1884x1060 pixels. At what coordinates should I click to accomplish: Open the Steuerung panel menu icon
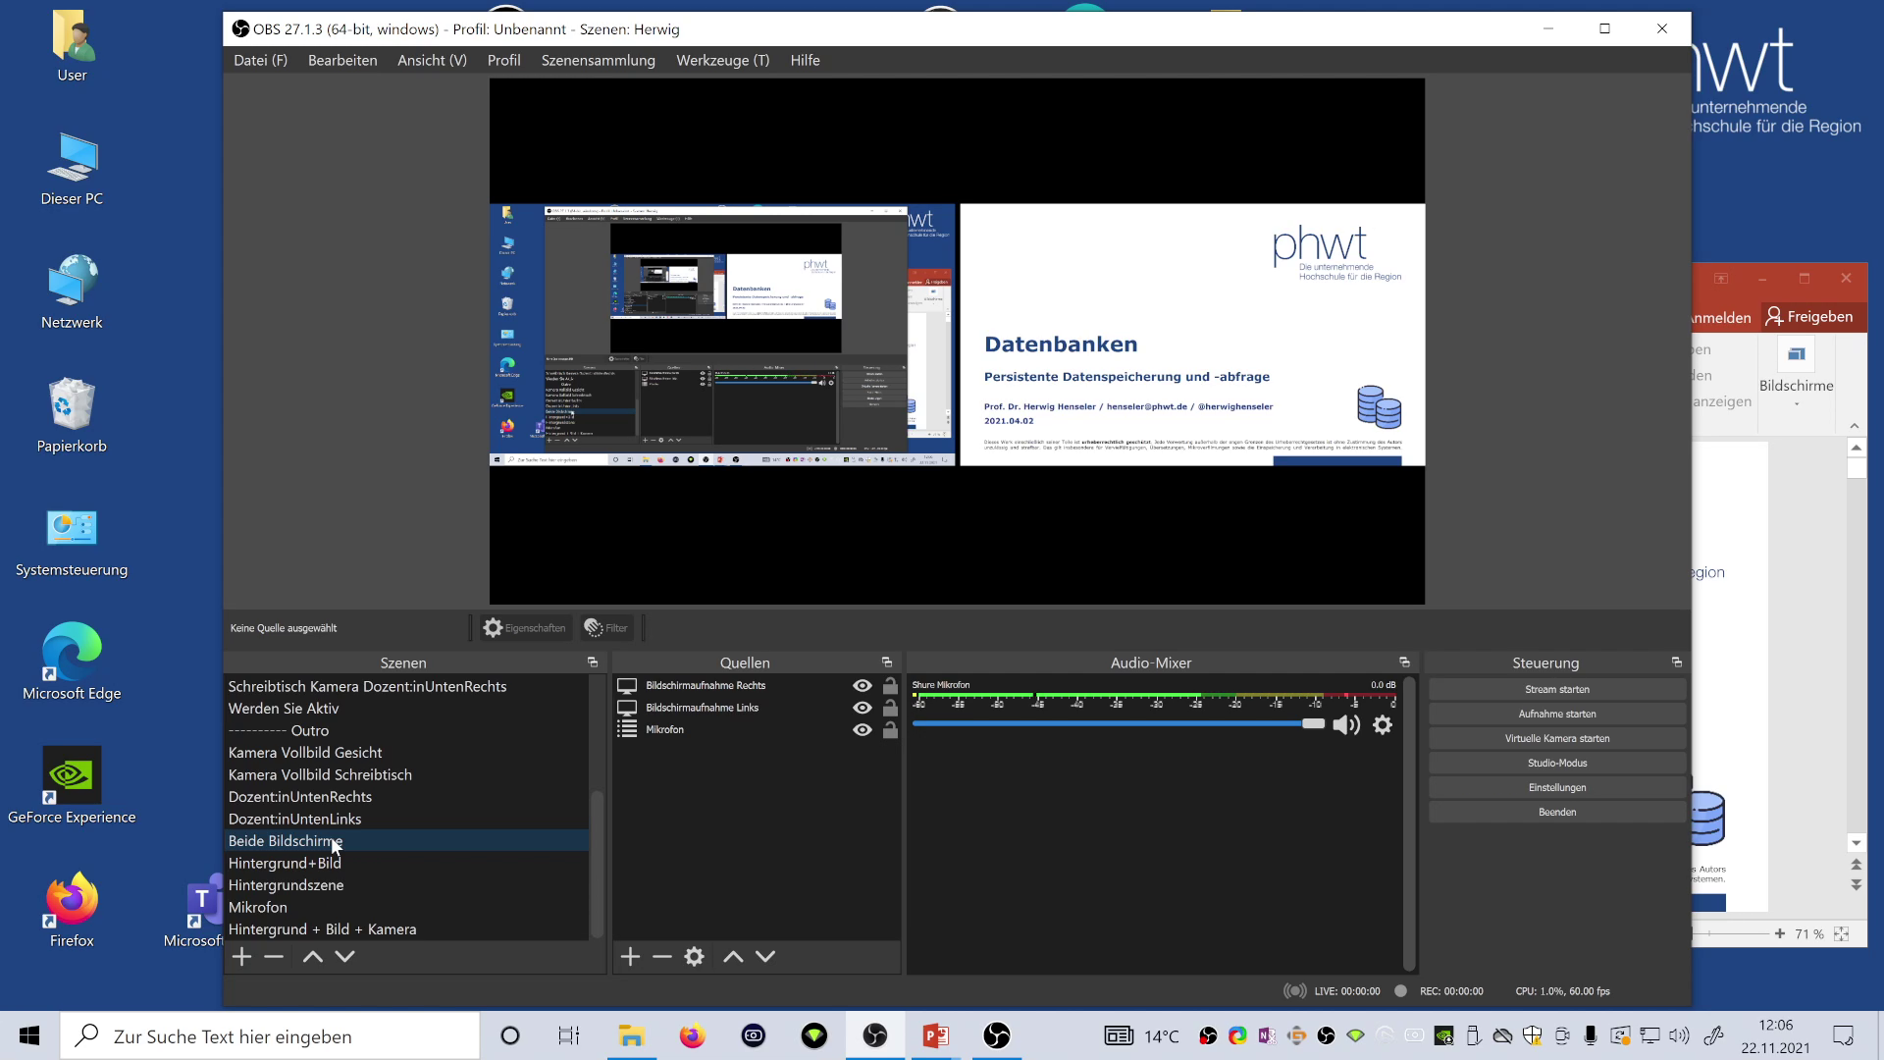click(x=1676, y=662)
